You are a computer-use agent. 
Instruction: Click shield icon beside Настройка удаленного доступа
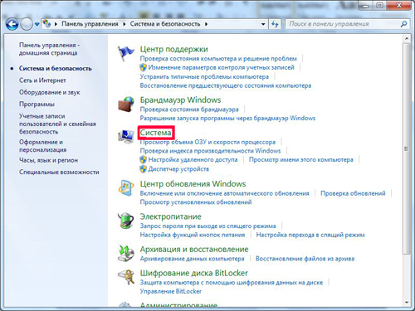point(143,160)
